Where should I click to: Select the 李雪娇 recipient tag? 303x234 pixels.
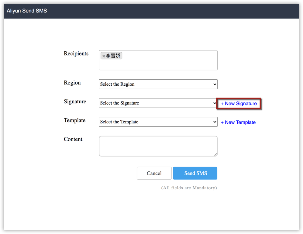point(111,56)
